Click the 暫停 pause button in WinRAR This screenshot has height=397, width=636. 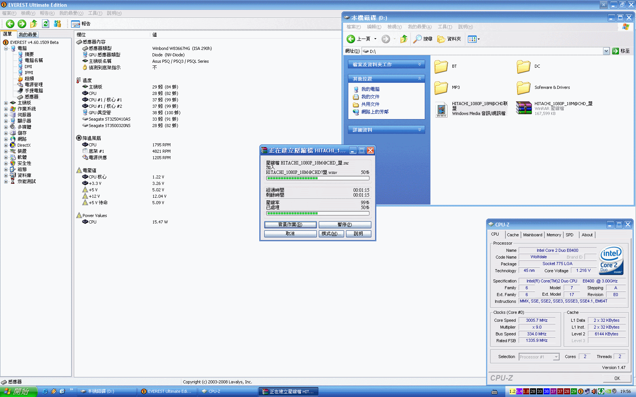click(x=344, y=225)
